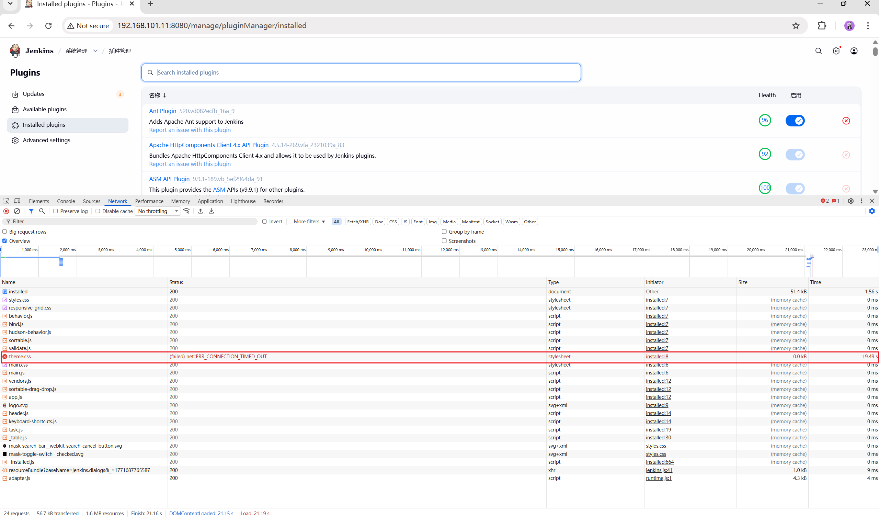
Task: Enable the Preserve log checkbox
Action: point(56,211)
